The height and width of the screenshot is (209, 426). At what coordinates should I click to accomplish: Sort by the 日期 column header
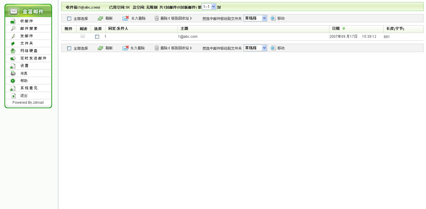[x=336, y=29]
